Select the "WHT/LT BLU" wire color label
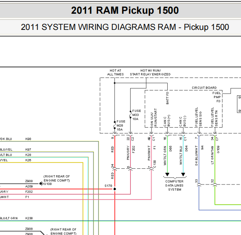This screenshot has width=241, height=235. click(x=181, y=155)
